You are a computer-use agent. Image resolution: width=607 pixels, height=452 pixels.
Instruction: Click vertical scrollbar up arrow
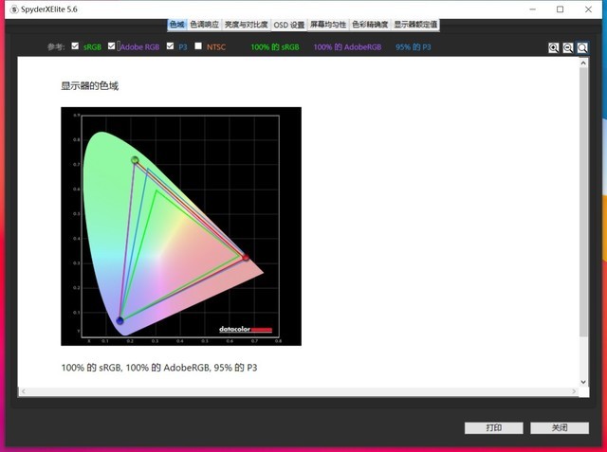583,63
